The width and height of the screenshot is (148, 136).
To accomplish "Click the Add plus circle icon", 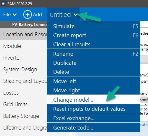I will 27,15.
